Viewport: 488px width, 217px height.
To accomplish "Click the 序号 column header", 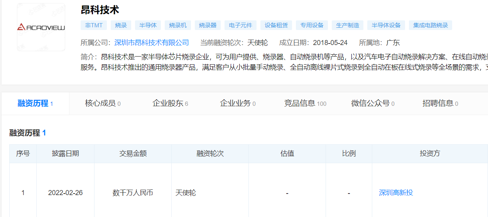I will (23, 154).
